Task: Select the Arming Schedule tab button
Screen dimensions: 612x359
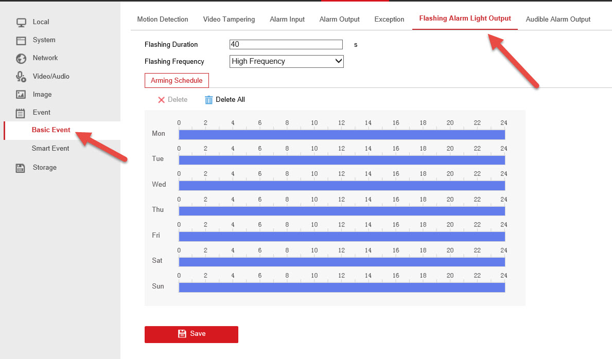Action: coord(177,81)
